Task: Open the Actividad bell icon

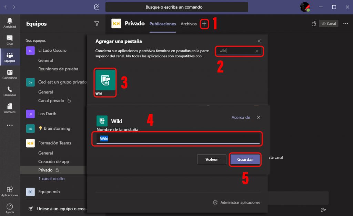Action: 10,23
